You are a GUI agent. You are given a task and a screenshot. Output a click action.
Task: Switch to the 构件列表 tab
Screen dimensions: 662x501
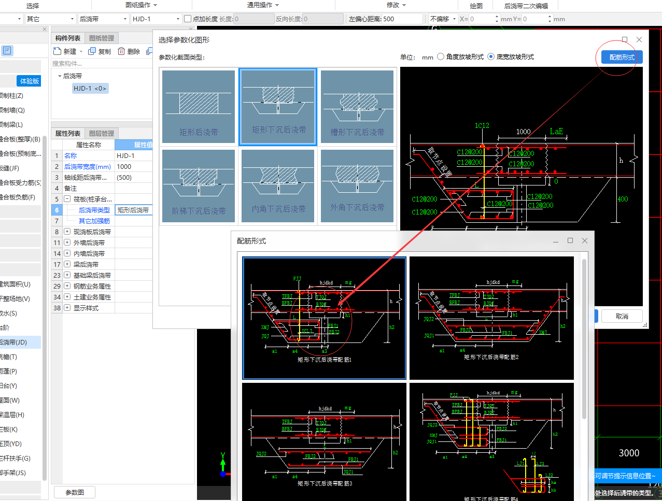click(68, 38)
